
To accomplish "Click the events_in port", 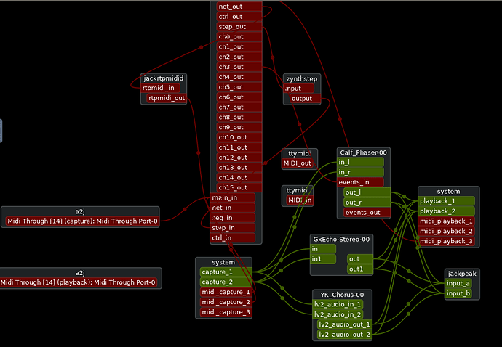I will pyautogui.click(x=360, y=182).
